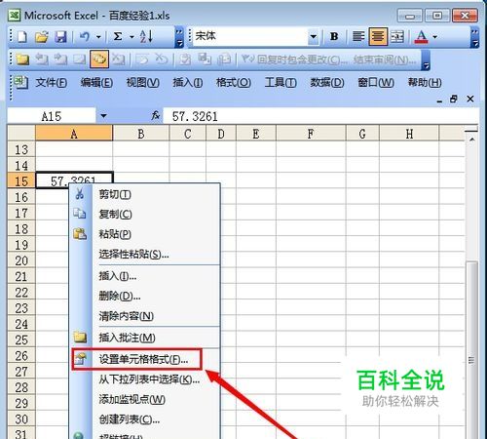Expand Standard toolbar options chevron

tap(179, 37)
